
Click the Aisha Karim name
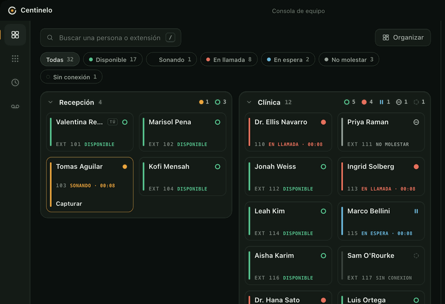point(274,256)
